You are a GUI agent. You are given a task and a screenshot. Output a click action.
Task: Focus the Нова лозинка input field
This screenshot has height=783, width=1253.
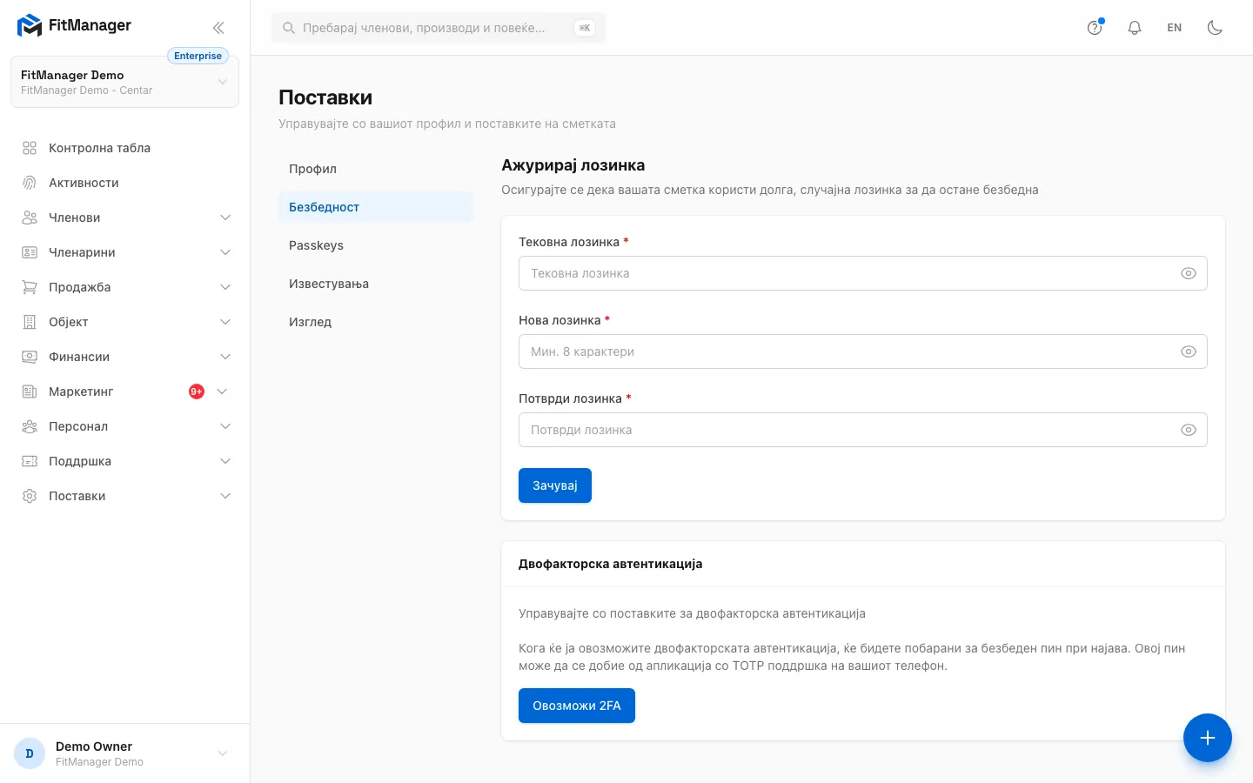863,351
